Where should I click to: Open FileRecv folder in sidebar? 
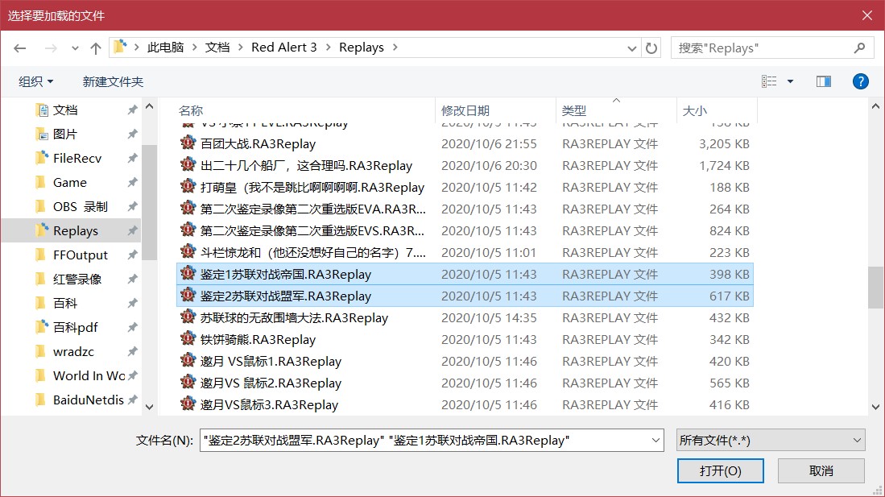click(77, 158)
